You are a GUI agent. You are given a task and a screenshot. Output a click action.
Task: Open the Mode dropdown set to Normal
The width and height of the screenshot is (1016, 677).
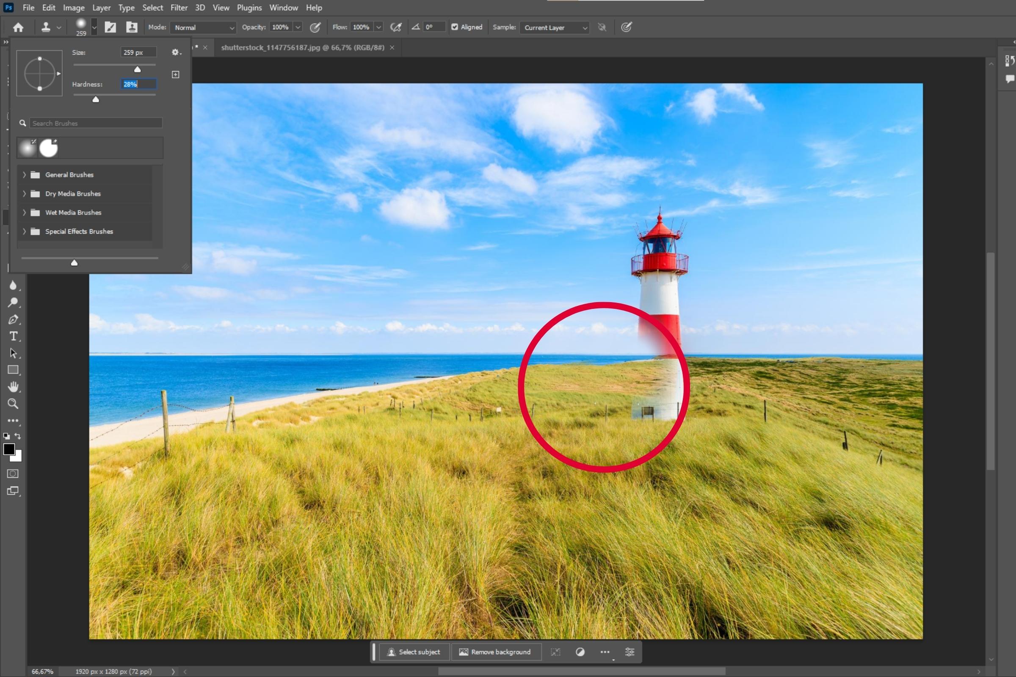pos(203,27)
